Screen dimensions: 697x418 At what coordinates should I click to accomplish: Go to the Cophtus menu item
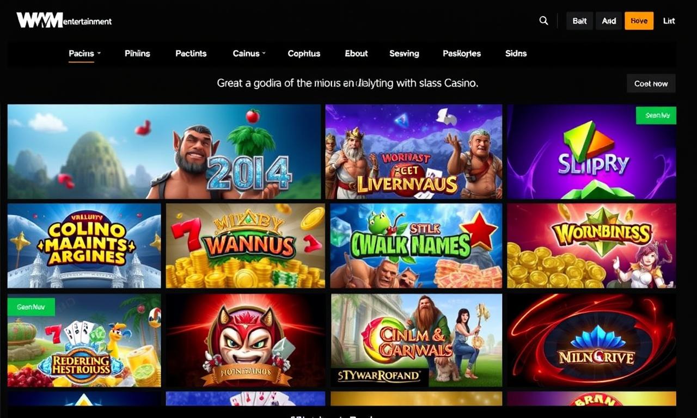click(304, 53)
